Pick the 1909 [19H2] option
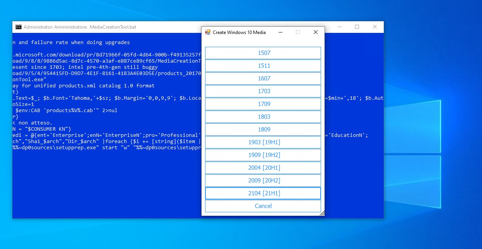The image size is (482, 249). [x=263, y=155]
